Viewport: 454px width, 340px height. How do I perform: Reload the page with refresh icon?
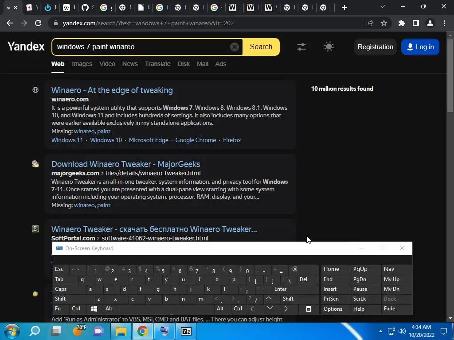pos(38,23)
